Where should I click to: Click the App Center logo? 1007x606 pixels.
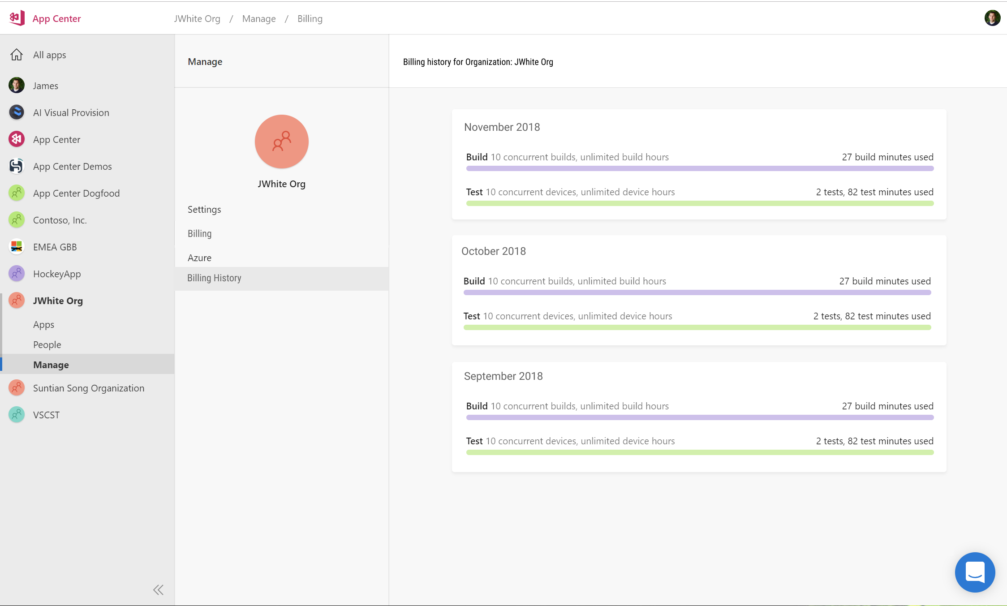click(17, 18)
